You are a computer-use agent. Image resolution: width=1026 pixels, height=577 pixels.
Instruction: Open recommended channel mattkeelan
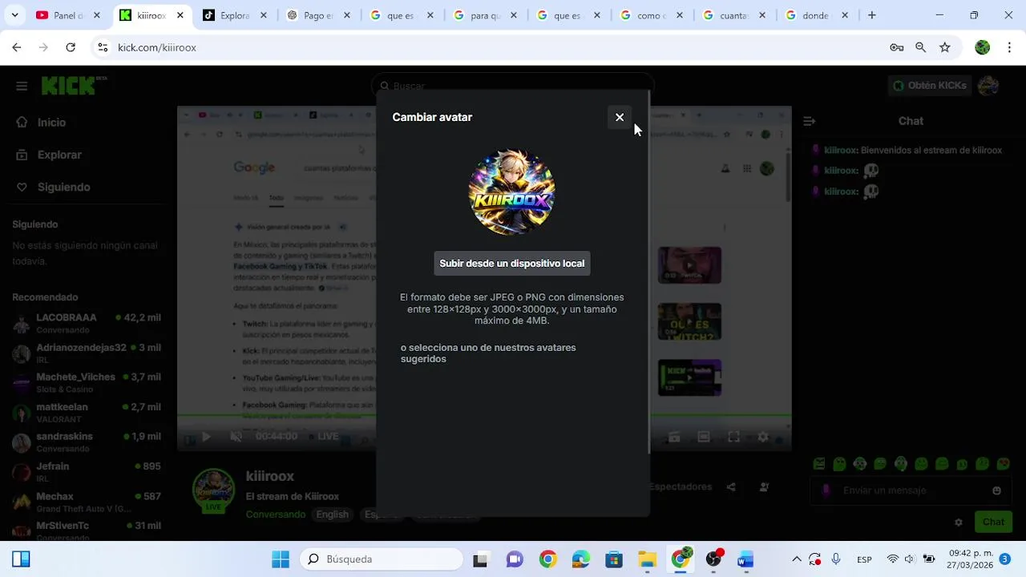87,413
